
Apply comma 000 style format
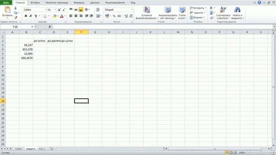click(x=119, y=16)
